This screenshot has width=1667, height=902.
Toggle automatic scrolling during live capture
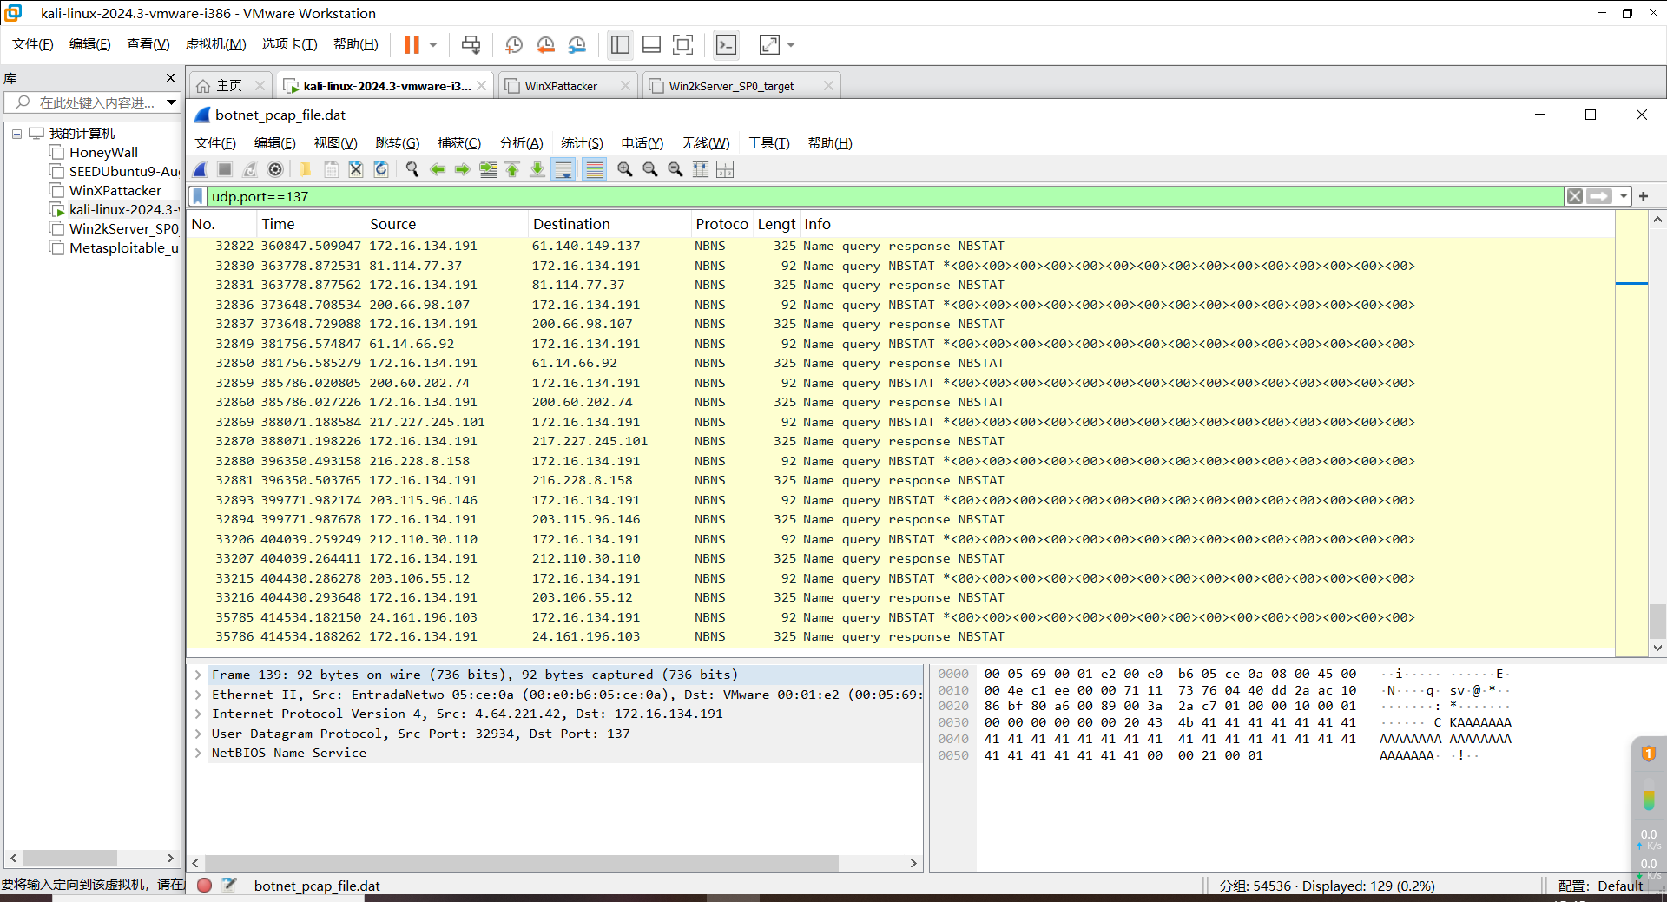[563, 169]
